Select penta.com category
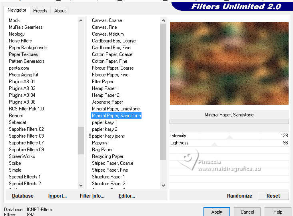The height and width of the screenshot is (216, 293). [19, 68]
